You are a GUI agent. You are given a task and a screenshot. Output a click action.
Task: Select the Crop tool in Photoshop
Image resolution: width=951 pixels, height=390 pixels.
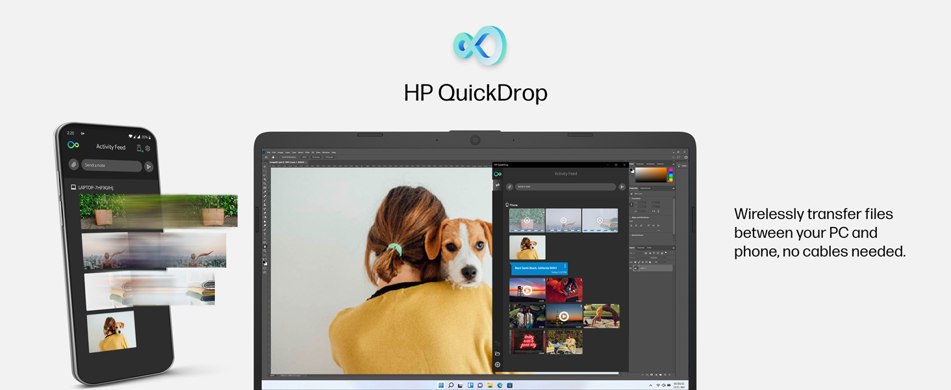[265, 184]
